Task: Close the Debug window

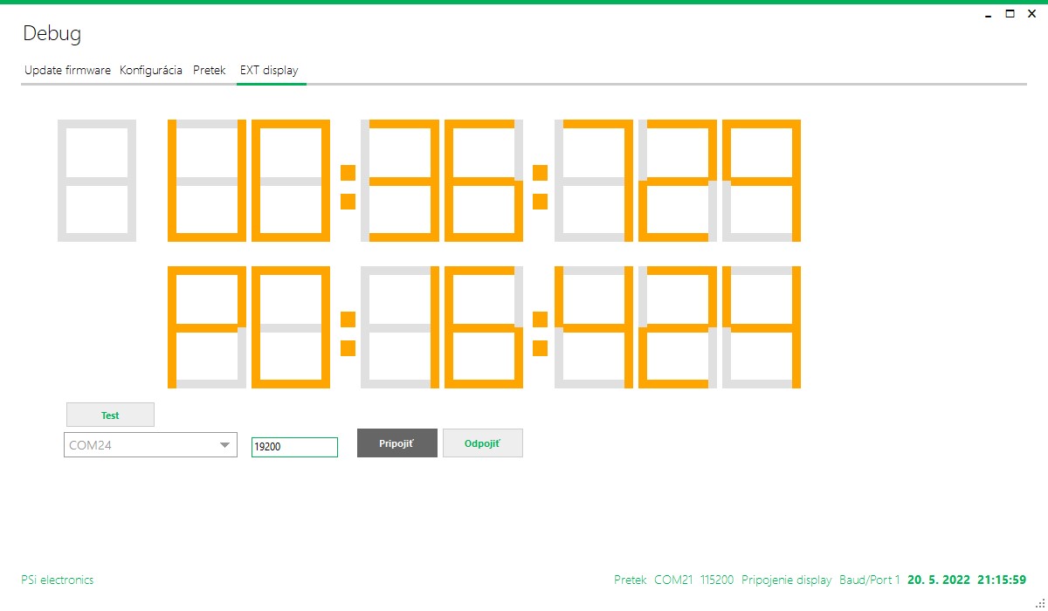Action: tap(1031, 14)
